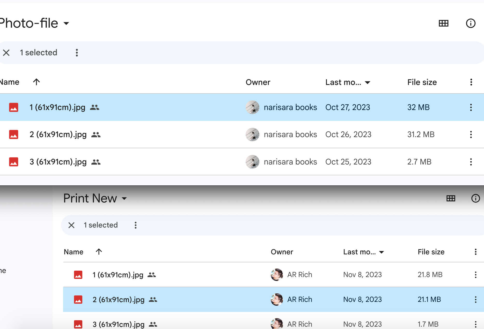The image size is (484, 329).
Task: Switch to grid layout in Print New folder
Action: point(451,198)
